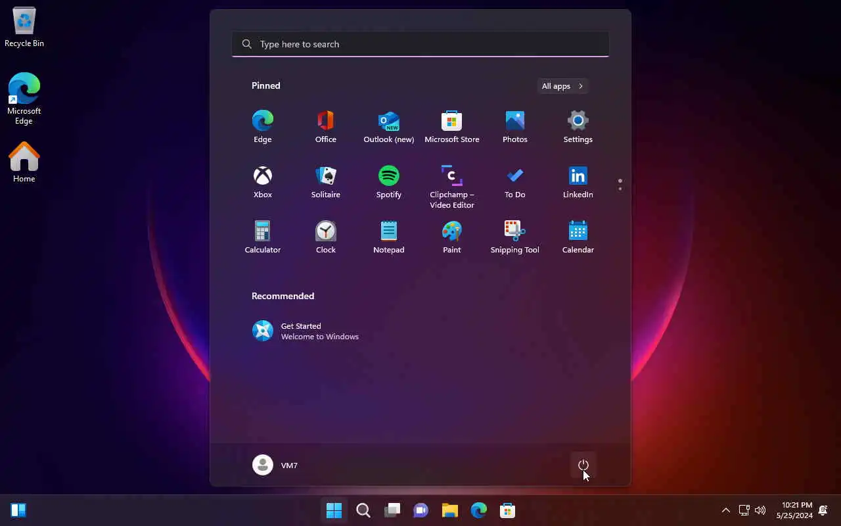Open Microsoft Store from the taskbar
The width and height of the screenshot is (841, 526).
507,510
